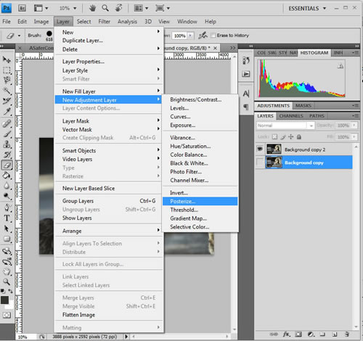Open the layer Opacity slider arrow
363x341 pixels.
354,126
